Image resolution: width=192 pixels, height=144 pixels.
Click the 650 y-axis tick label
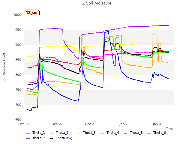(18, 120)
